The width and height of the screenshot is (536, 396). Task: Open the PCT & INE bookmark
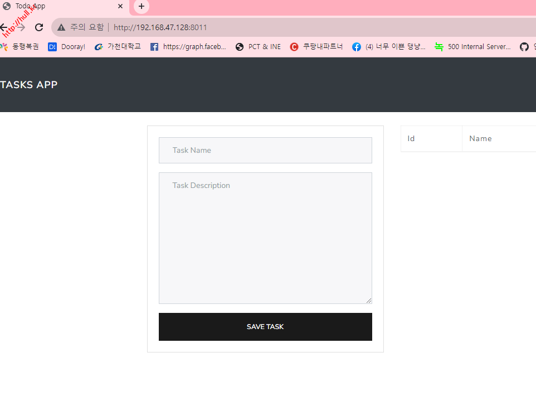click(x=258, y=47)
